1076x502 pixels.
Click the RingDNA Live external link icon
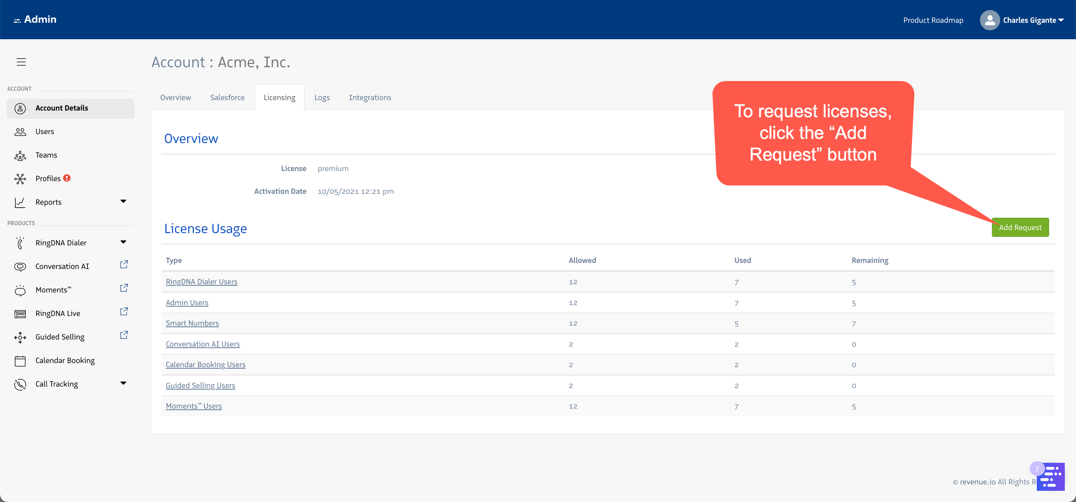coord(124,311)
